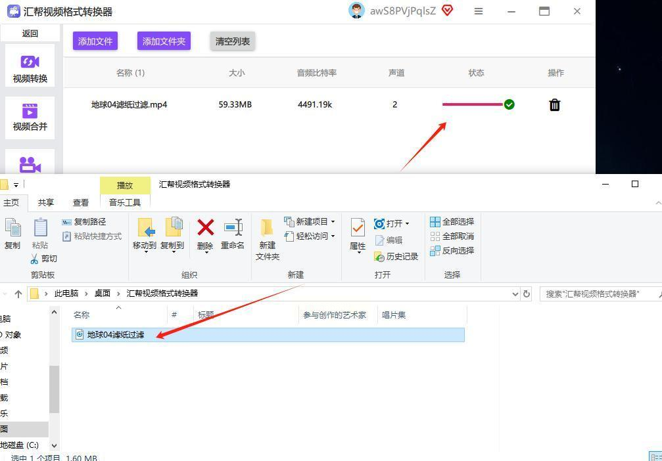Screen dimensions: 662x461
Task: Click the # column header
Action: click(x=174, y=315)
